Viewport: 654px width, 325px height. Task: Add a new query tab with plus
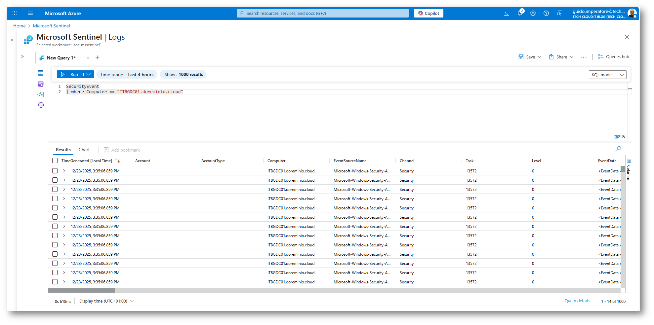pyautogui.click(x=98, y=58)
